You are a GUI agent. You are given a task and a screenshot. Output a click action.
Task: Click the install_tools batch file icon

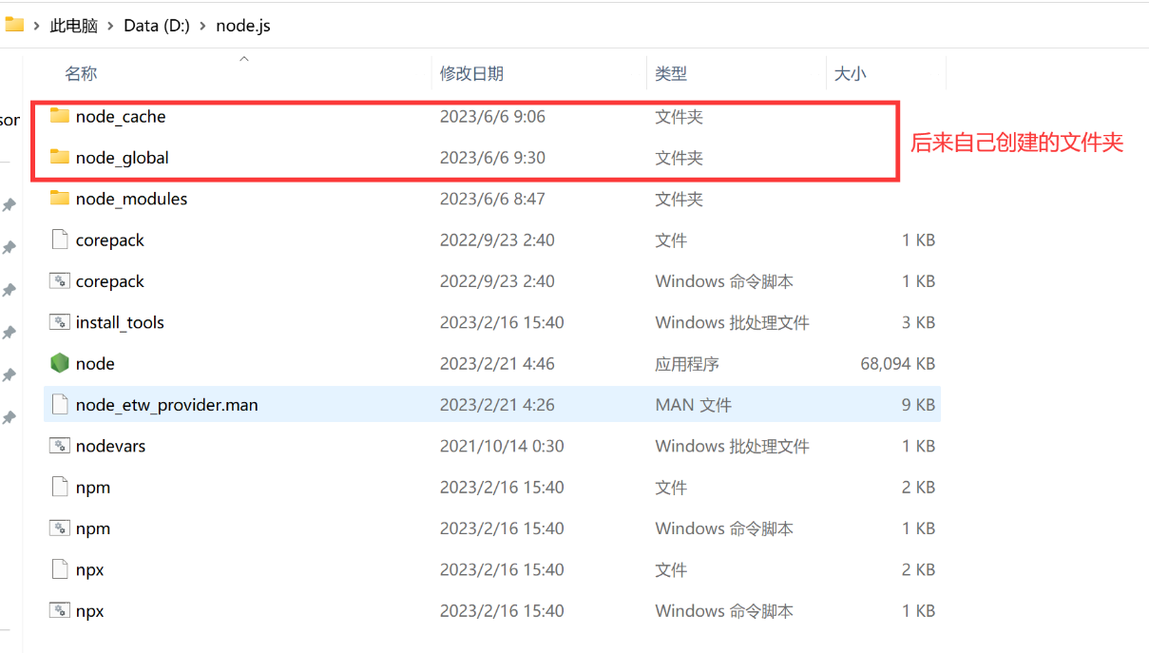60,322
